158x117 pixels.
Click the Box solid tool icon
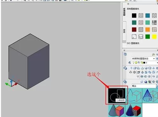tap(135, 68)
